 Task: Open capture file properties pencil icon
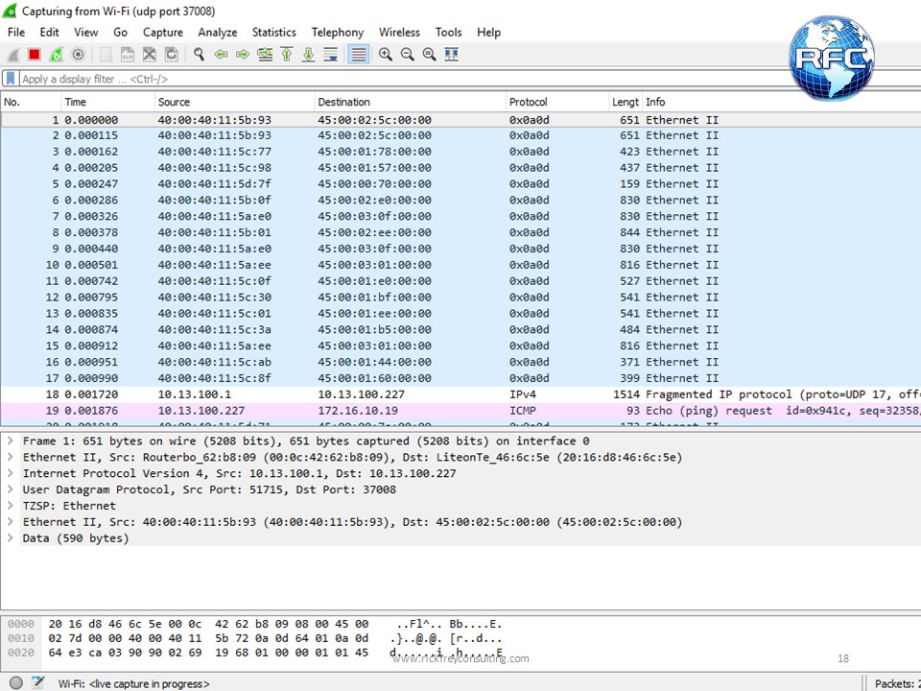click(x=38, y=682)
